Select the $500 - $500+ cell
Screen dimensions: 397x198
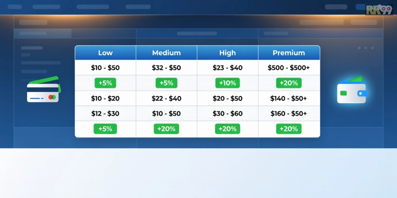click(x=289, y=68)
